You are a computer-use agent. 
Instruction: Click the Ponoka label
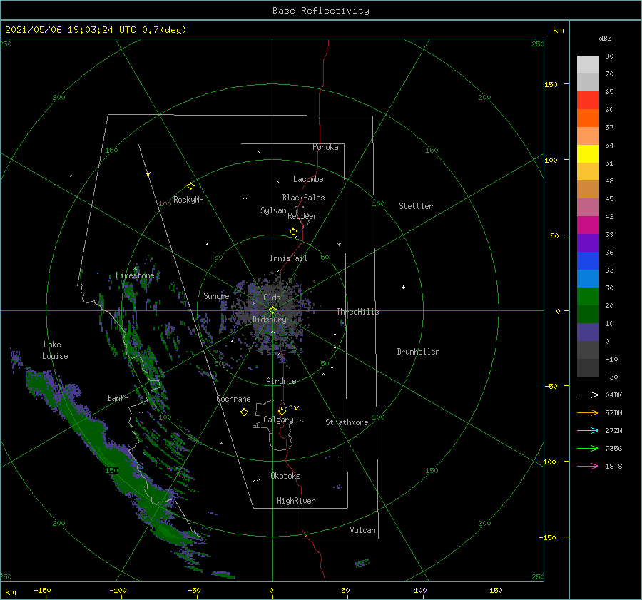[325, 147]
